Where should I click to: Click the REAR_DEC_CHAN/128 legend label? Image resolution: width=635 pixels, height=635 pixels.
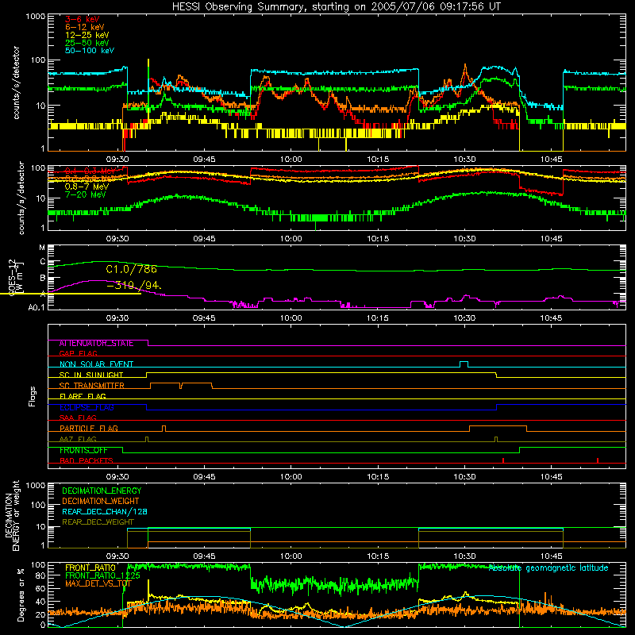[x=105, y=512]
